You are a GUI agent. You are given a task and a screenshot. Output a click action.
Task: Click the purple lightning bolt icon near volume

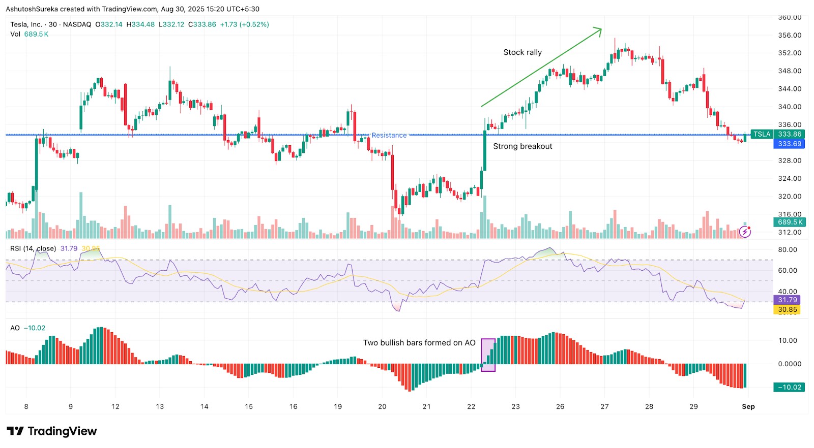[745, 232]
